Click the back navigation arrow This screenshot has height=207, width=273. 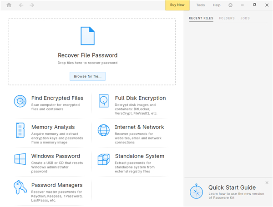[x=21, y=5]
